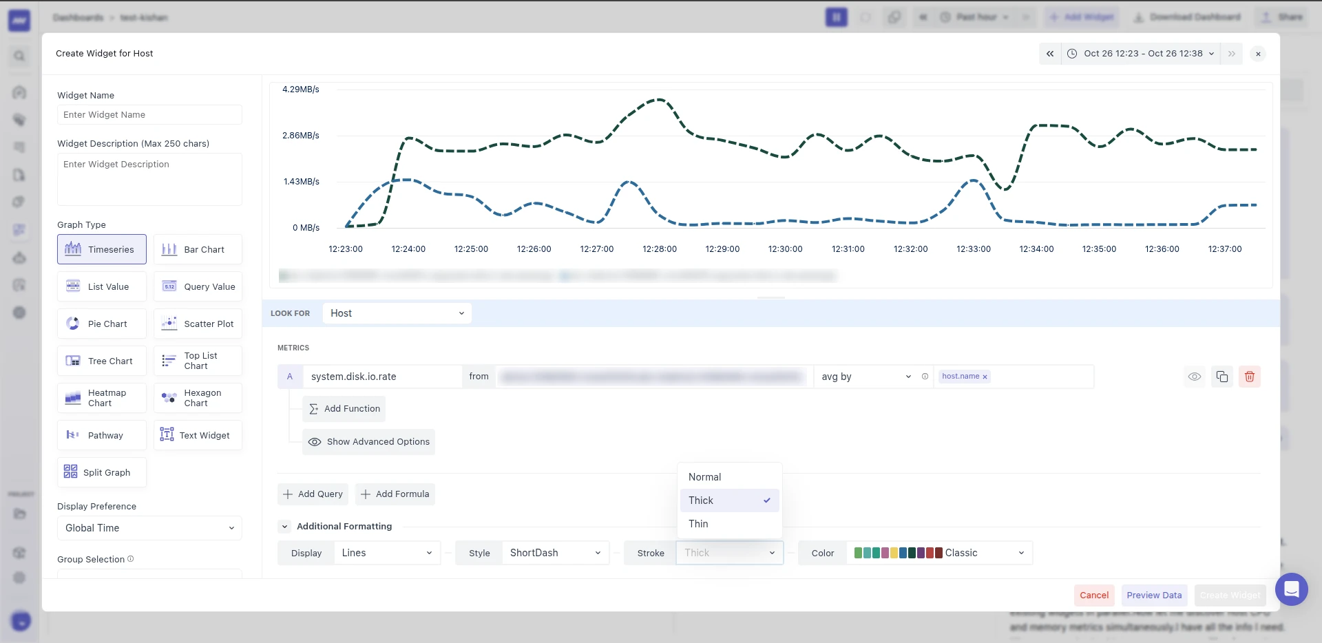Edit the system.disk.io.rate metric field
Image resolution: width=1322 pixels, height=643 pixels.
(x=382, y=377)
